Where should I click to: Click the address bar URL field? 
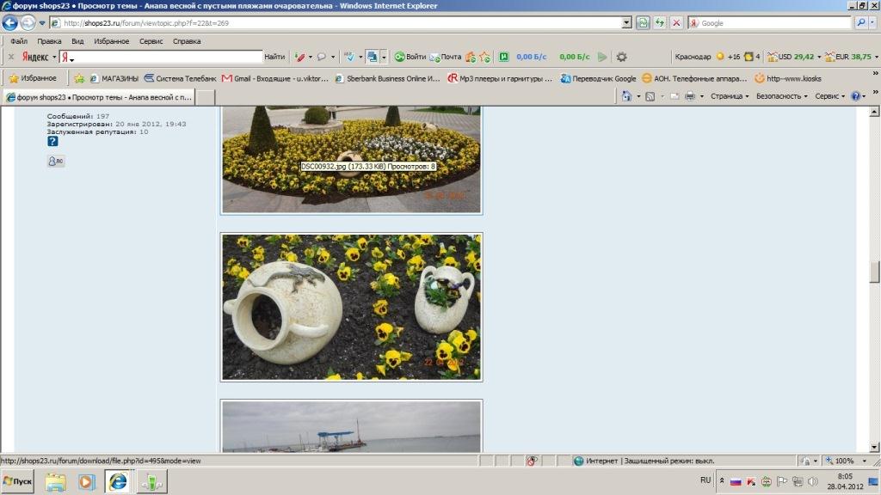tap(336, 23)
